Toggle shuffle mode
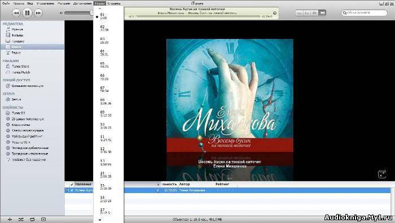Image resolution: width=395 pixels, height=223 pixels. click(21, 220)
